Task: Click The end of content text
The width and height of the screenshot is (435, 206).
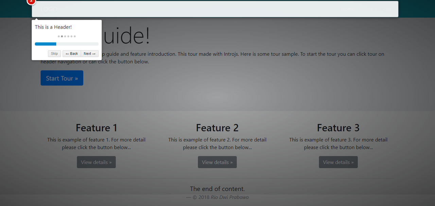Action: (x=217, y=189)
